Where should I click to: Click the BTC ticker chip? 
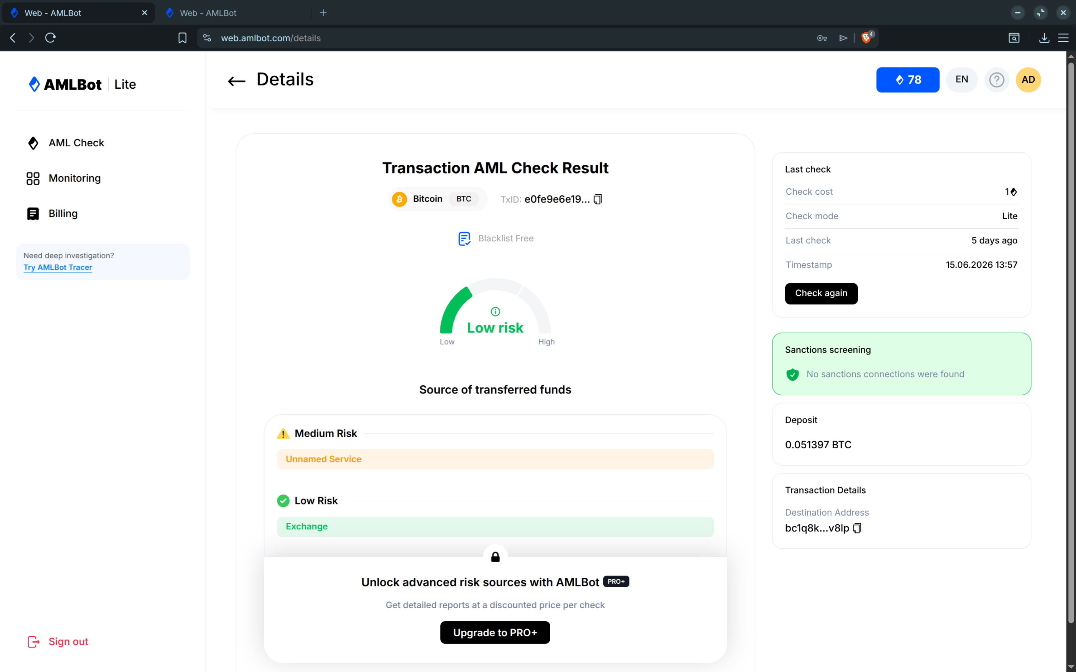(464, 199)
